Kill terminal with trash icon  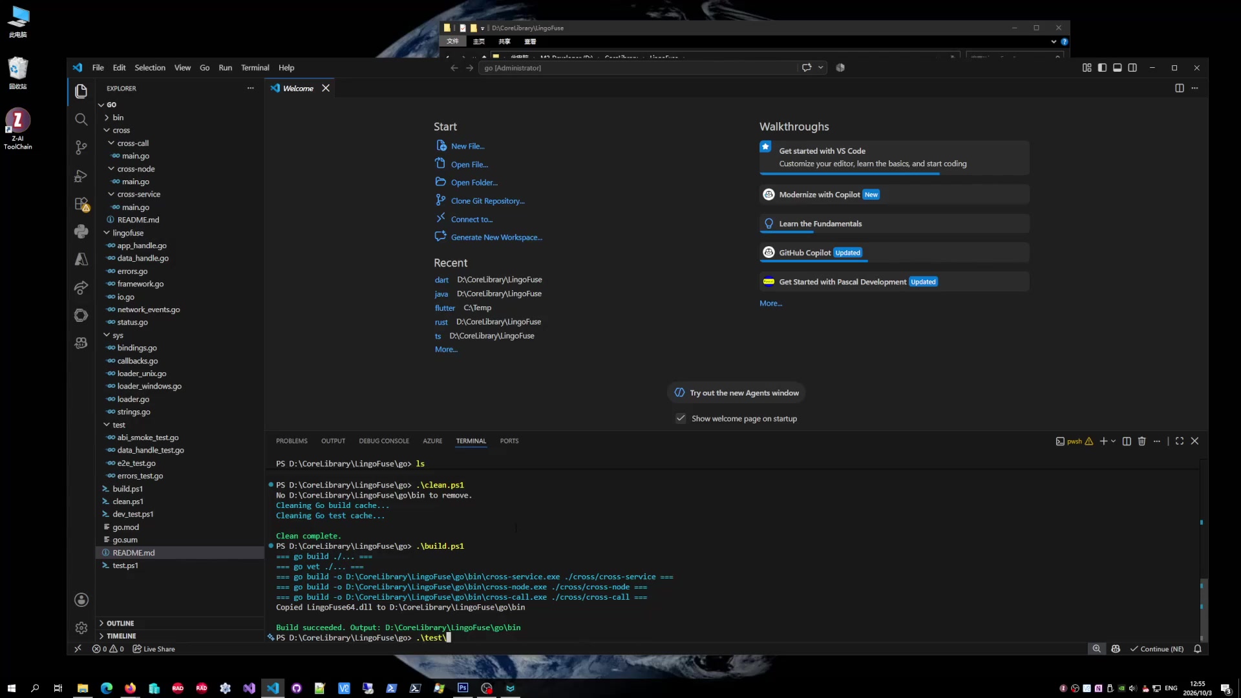[x=1141, y=441]
